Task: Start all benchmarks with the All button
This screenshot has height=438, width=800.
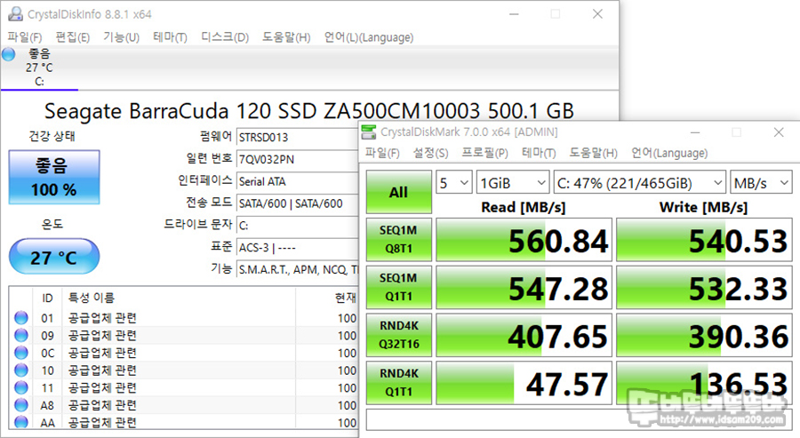Action: click(x=399, y=192)
